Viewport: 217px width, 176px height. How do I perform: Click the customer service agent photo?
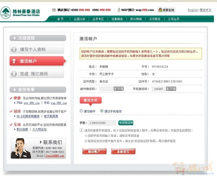coord(21,148)
